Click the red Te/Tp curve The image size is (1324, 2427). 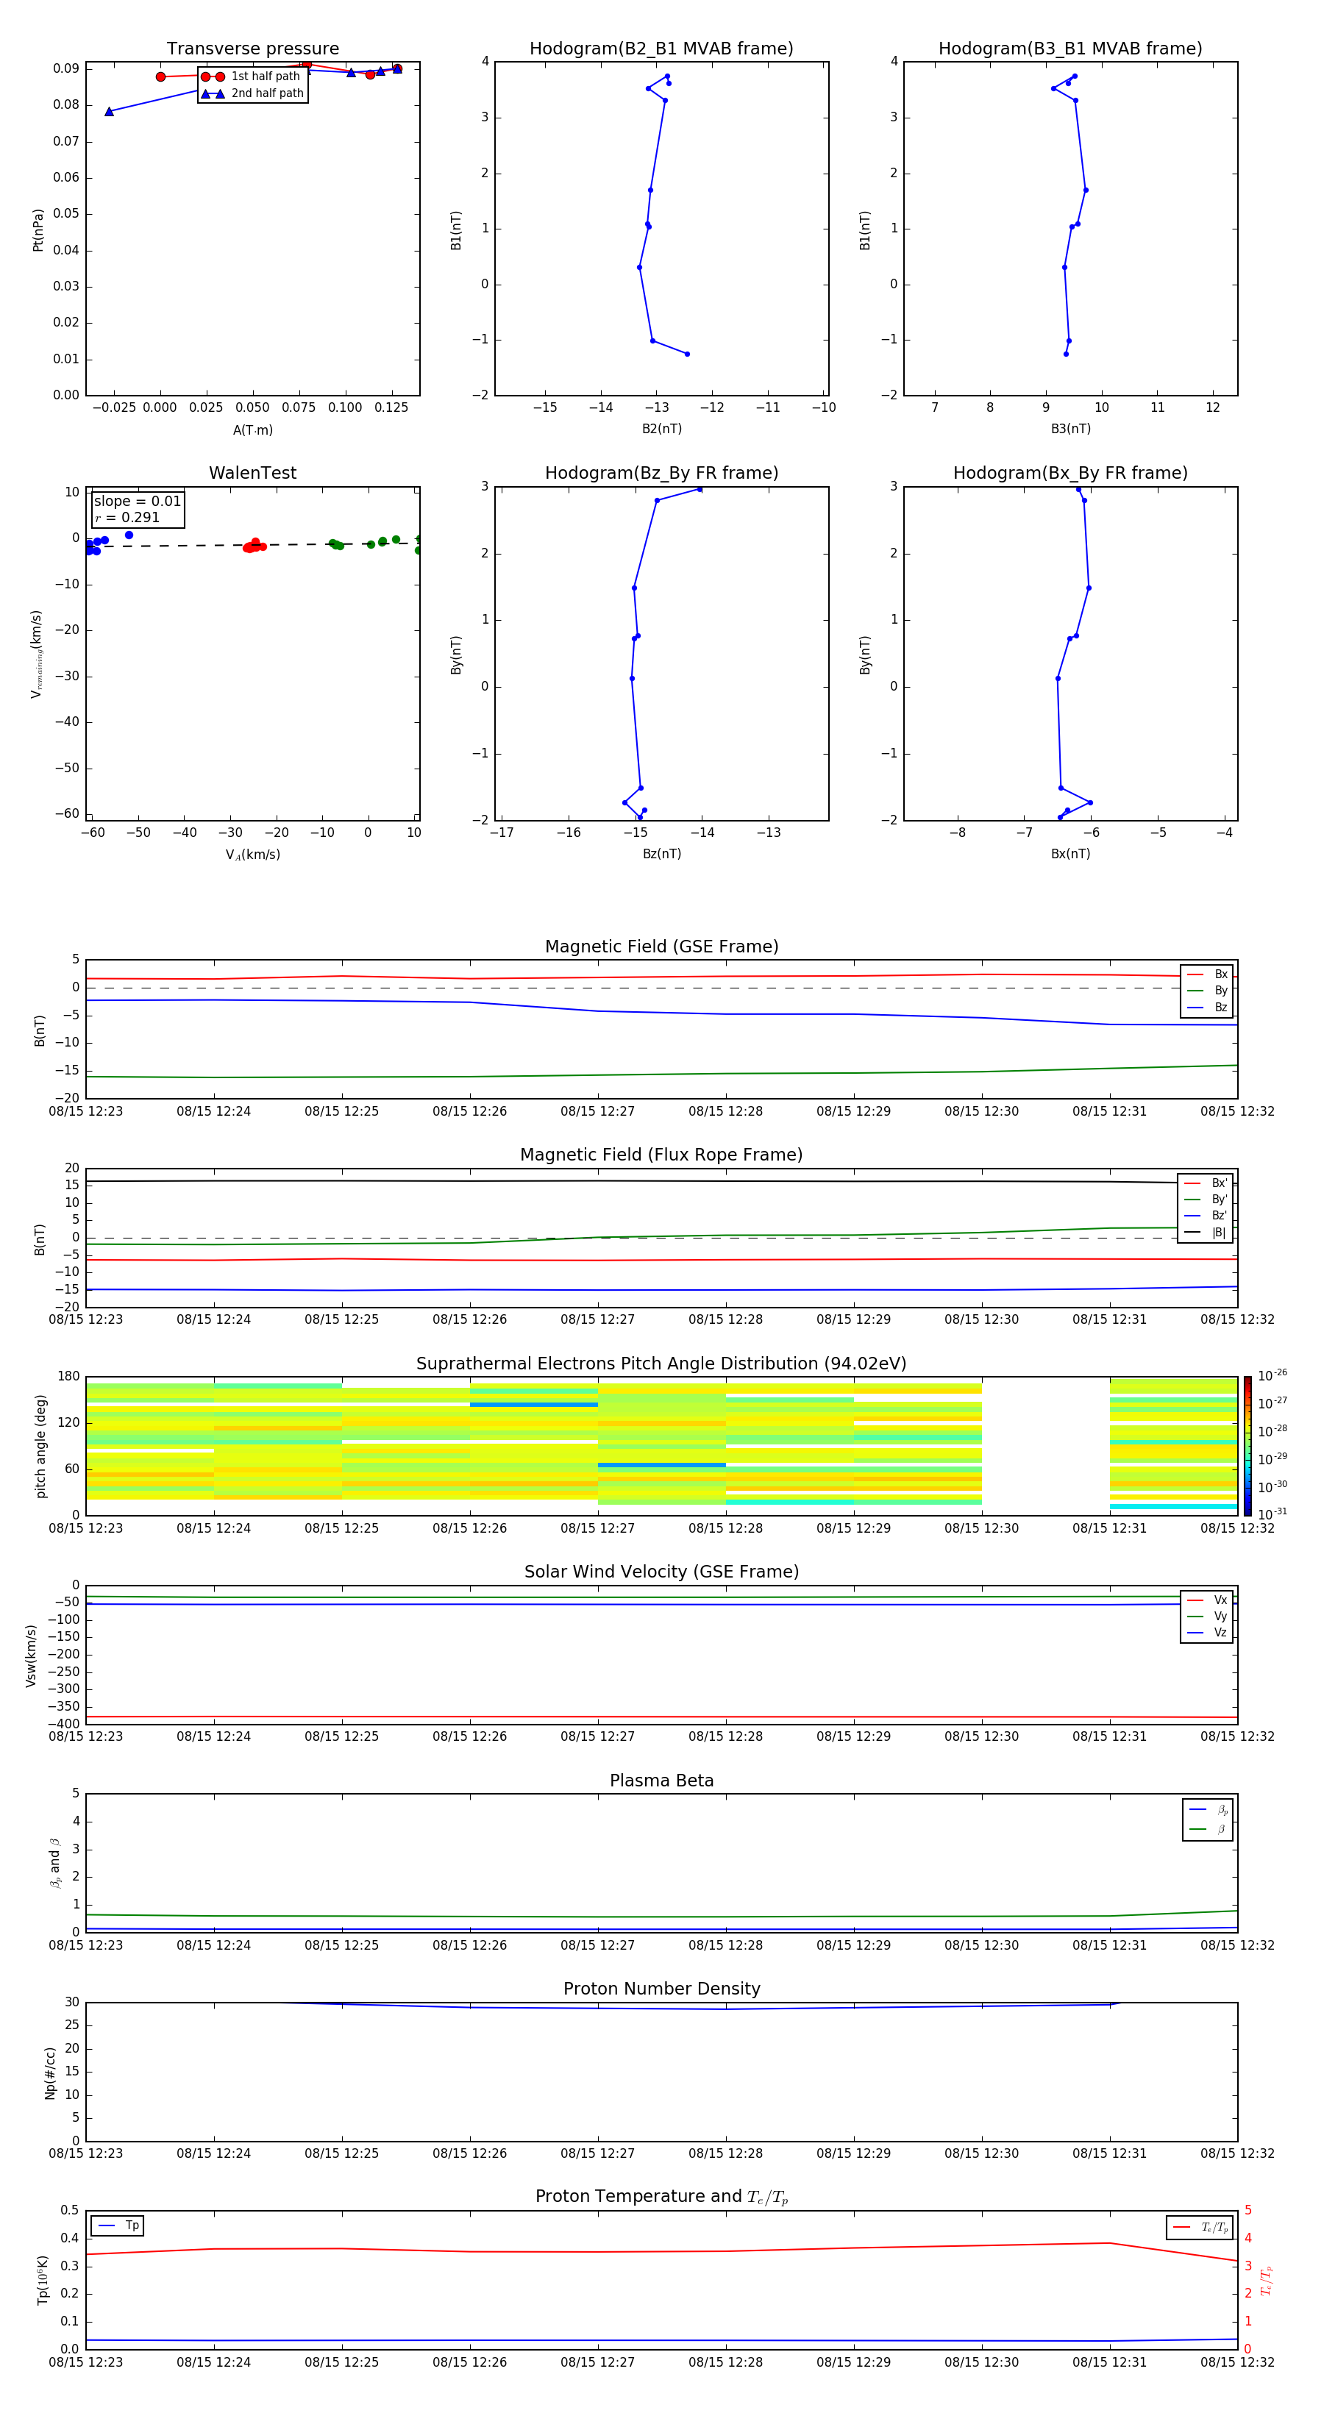[x=661, y=2250]
